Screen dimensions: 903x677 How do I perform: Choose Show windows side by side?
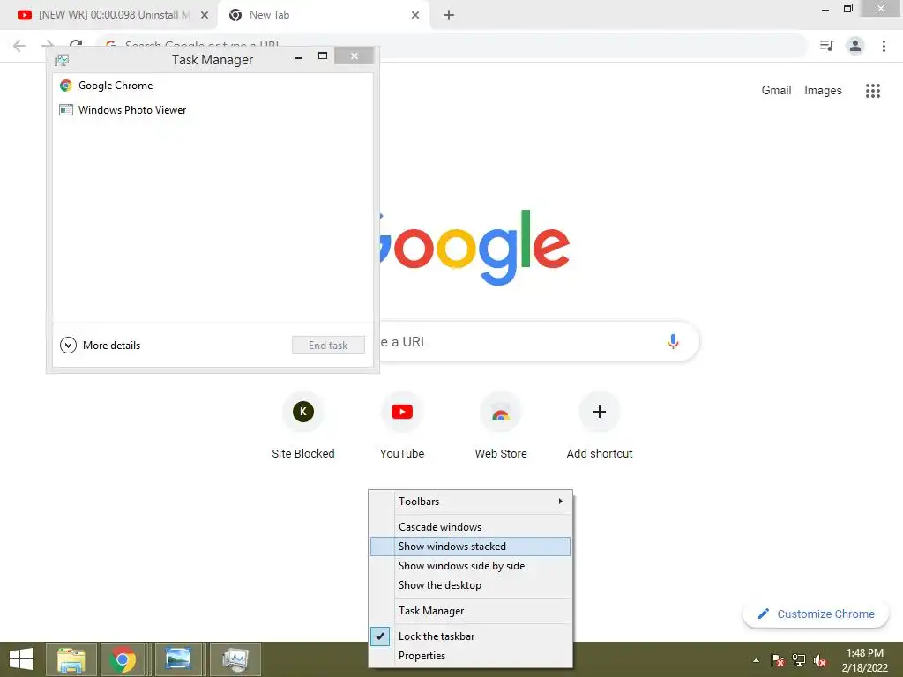471,566
